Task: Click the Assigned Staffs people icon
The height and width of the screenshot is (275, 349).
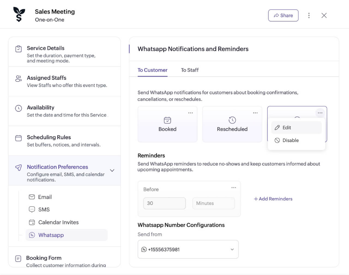Action: pyautogui.click(x=19, y=79)
